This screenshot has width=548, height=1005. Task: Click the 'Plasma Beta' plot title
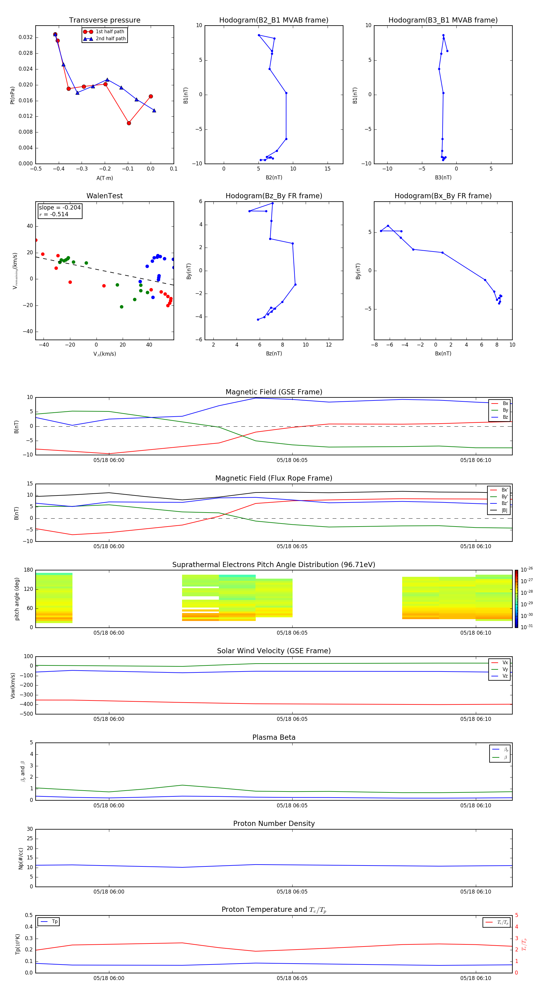tap(274, 737)
